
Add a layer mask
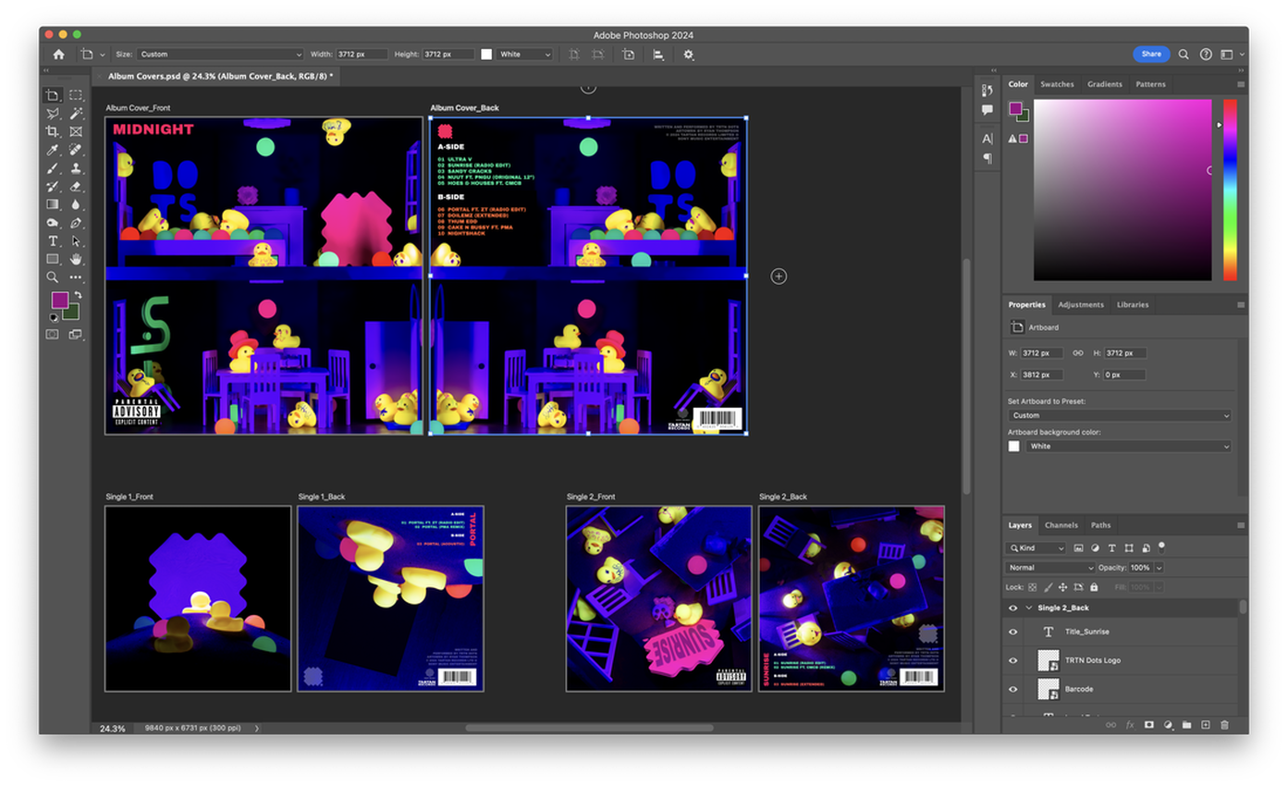[1149, 725]
